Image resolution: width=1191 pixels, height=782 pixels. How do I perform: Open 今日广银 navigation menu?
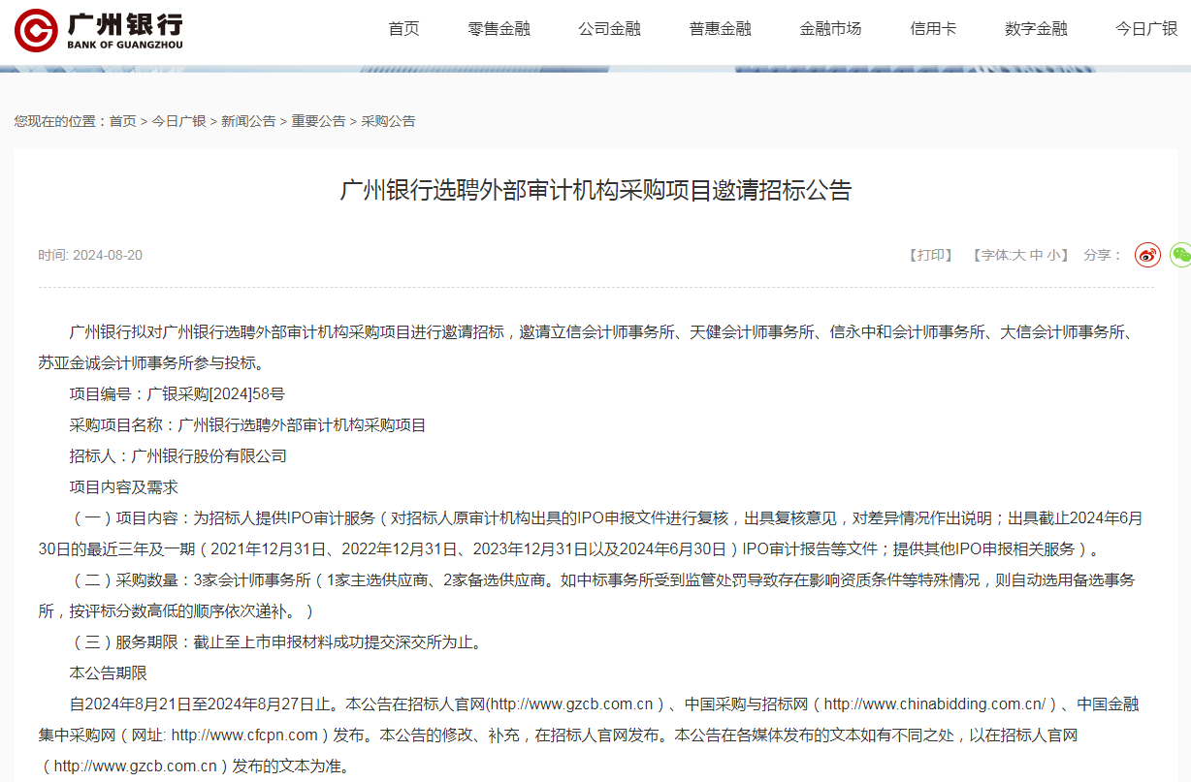(x=1146, y=29)
